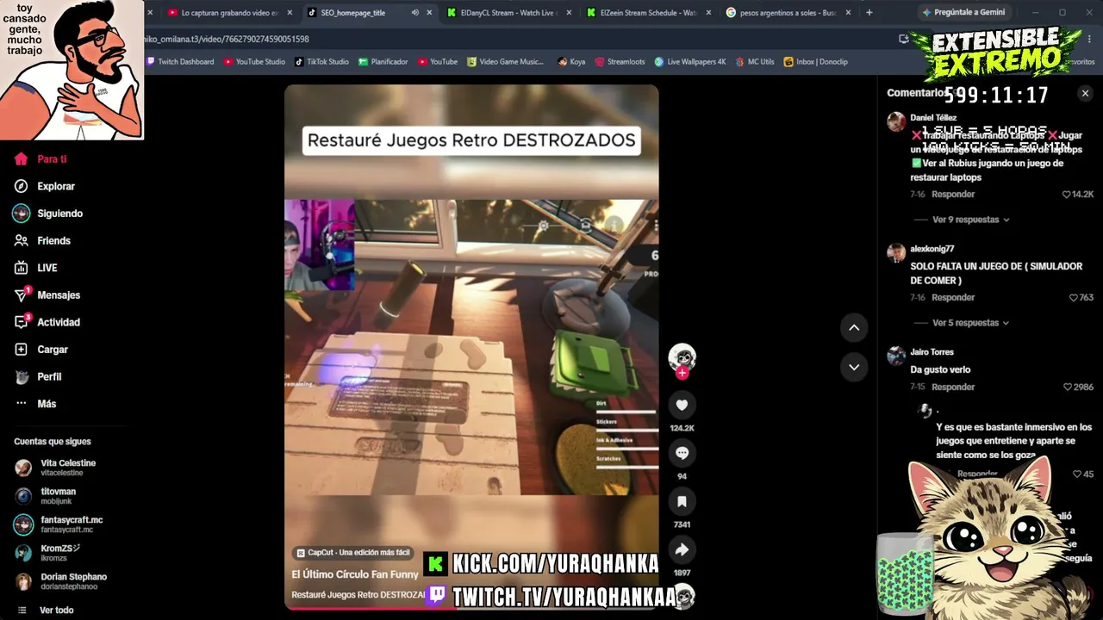Reply to alexkonig77's comment
The width and height of the screenshot is (1103, 620).
(953, 298)
